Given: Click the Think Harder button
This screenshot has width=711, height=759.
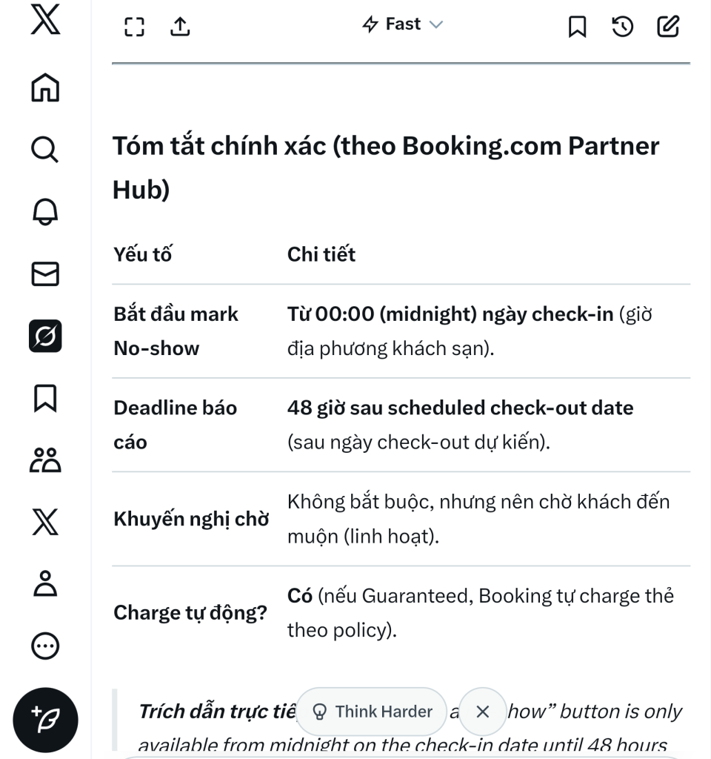Looking at the screenshot, I should click(x=373, y=712).
